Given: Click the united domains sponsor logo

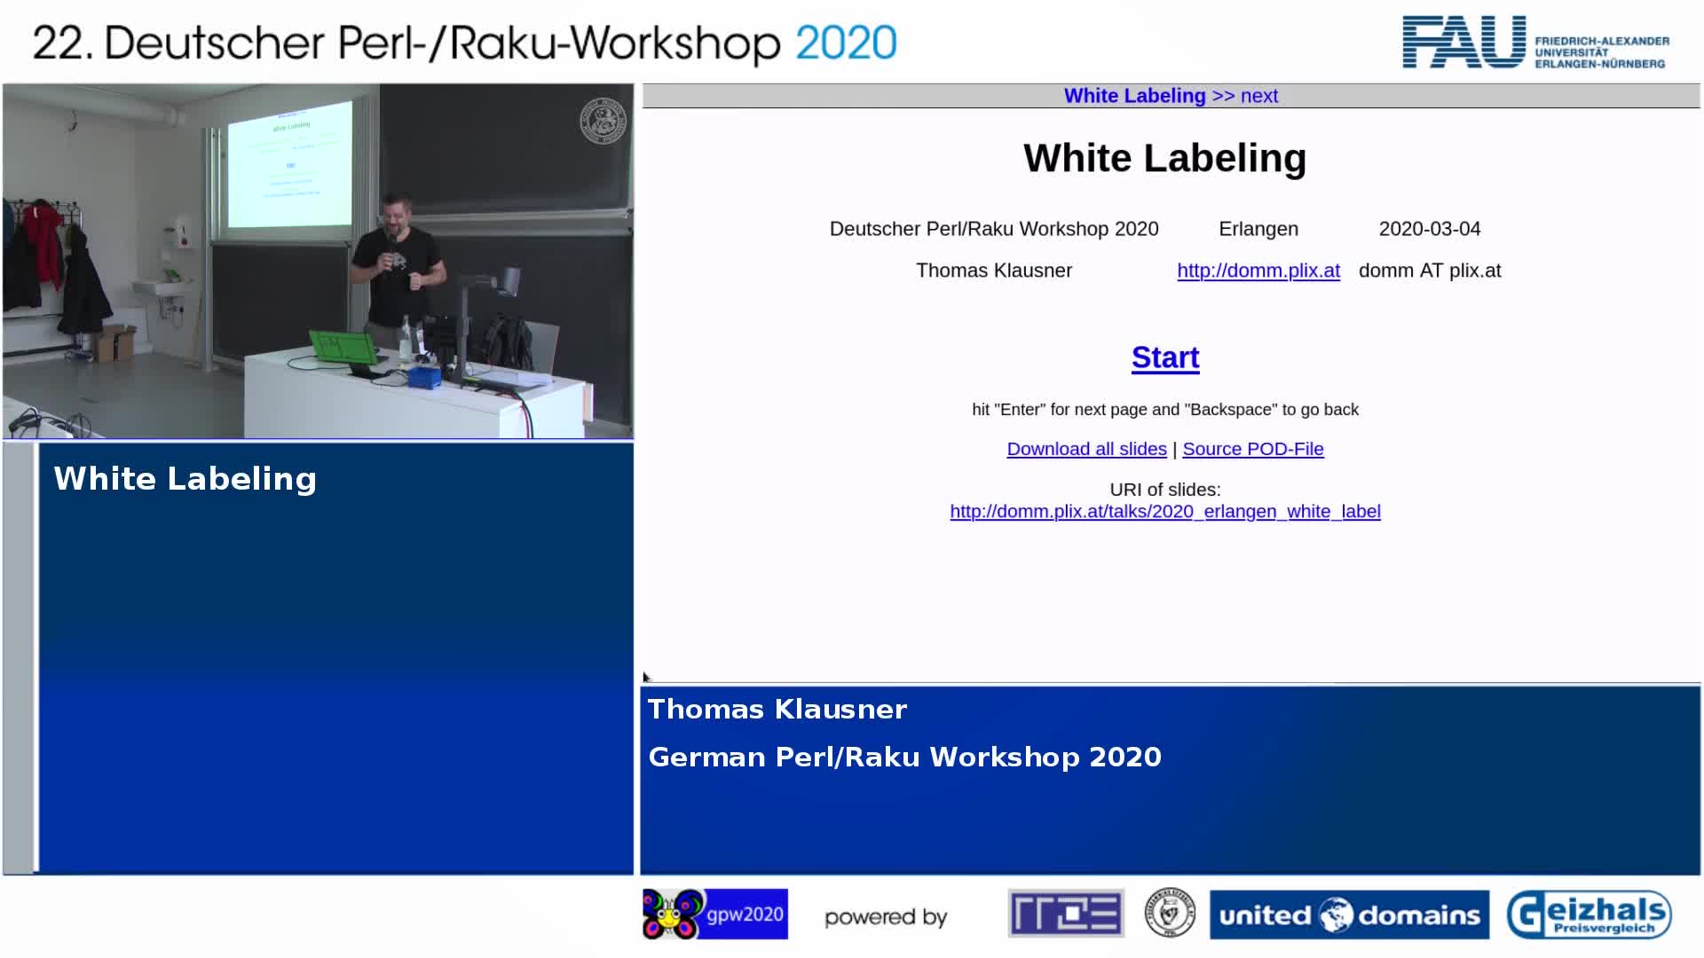Looking at the screenshot, I should [x=1349, y=915].
